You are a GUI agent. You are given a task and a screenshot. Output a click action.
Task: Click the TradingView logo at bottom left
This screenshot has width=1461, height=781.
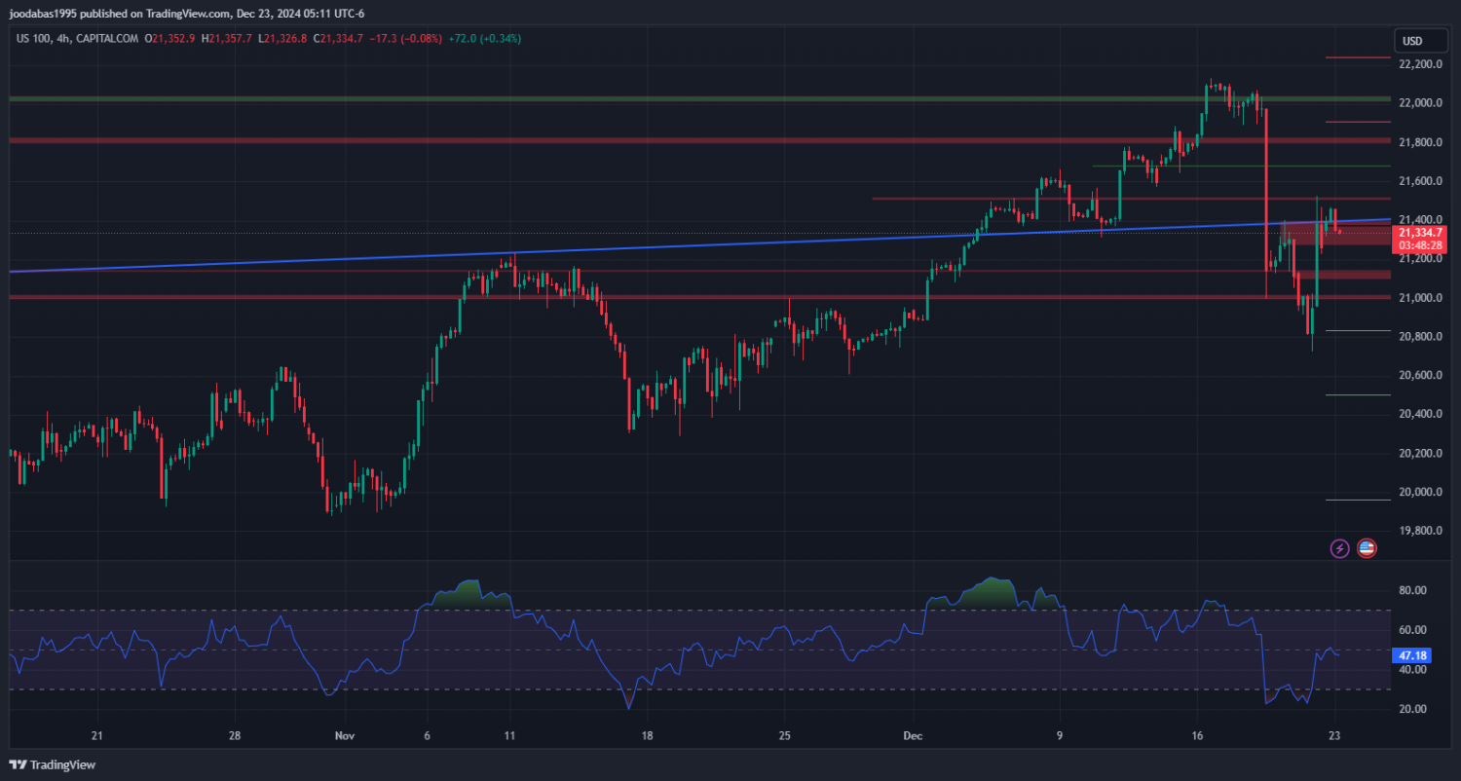(x=53, y=765)
